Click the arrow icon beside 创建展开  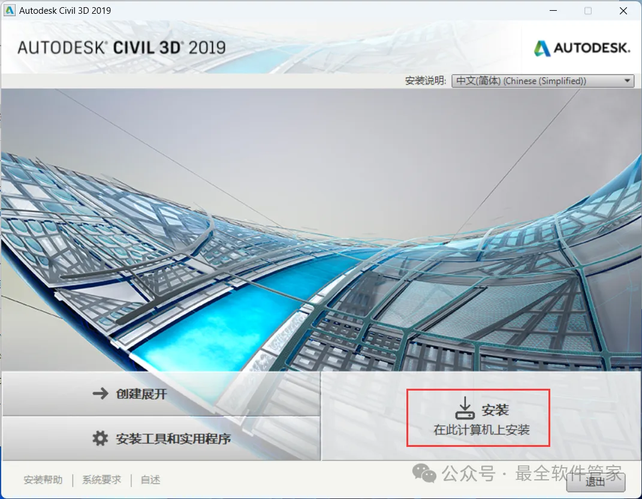pos(100,394)
